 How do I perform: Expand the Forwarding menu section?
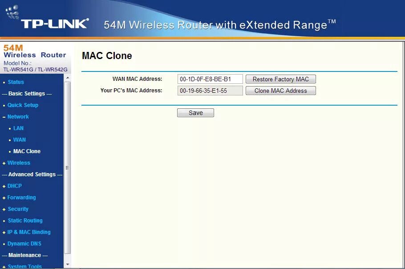click(21, 198)
